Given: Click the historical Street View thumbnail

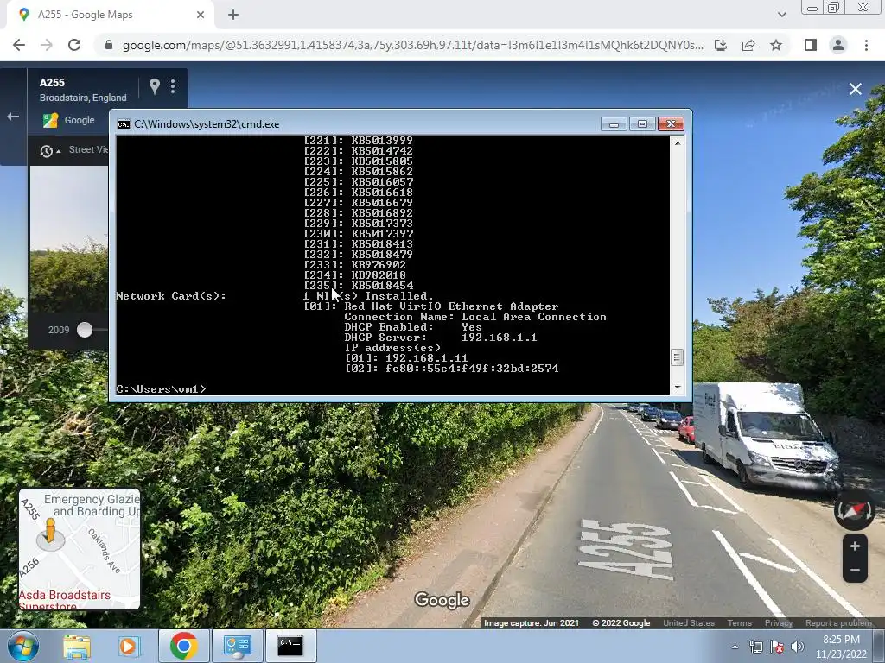Looking at the screenshot, I should pos(69,240).
